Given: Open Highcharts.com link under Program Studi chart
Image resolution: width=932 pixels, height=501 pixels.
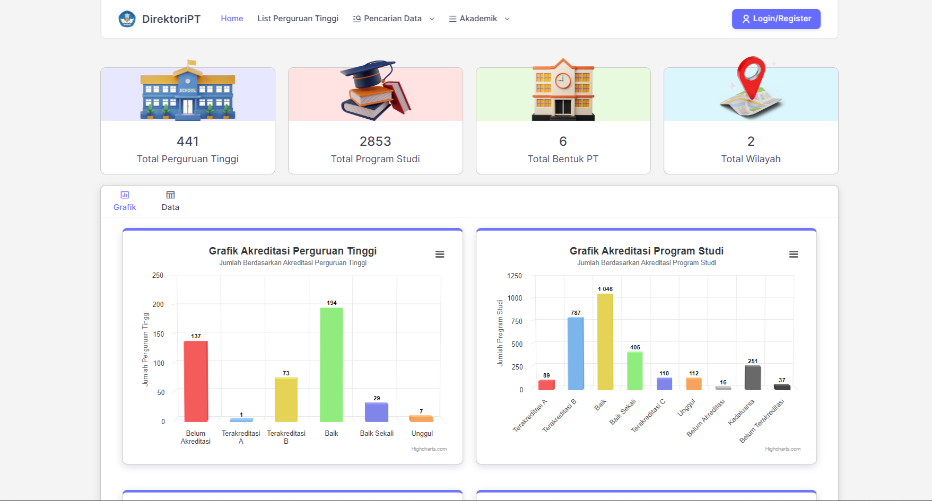Looking at the screenshot, I should tap(782, 449).
